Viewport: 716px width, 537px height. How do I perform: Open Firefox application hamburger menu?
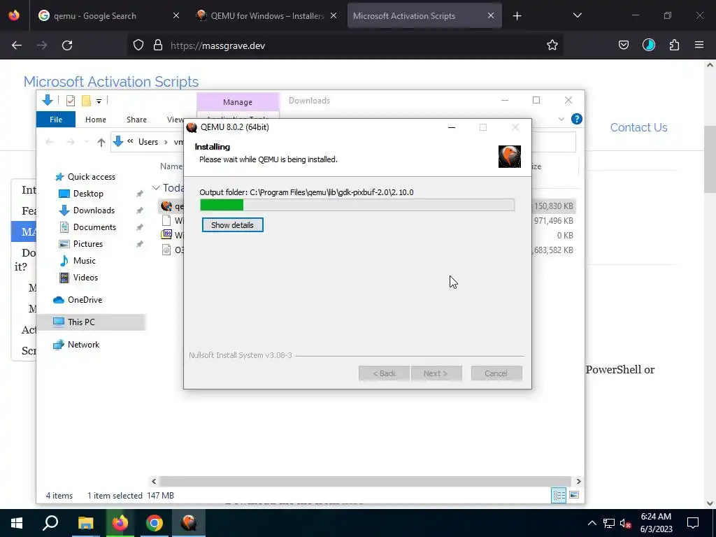click(699, 45)
